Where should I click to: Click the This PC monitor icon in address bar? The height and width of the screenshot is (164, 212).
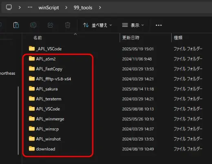click(x=9, y=7)
